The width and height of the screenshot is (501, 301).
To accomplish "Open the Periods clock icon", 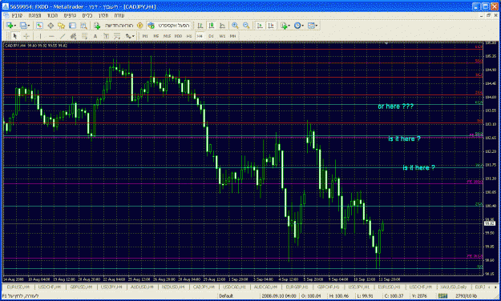I will [x=297, y=26].
